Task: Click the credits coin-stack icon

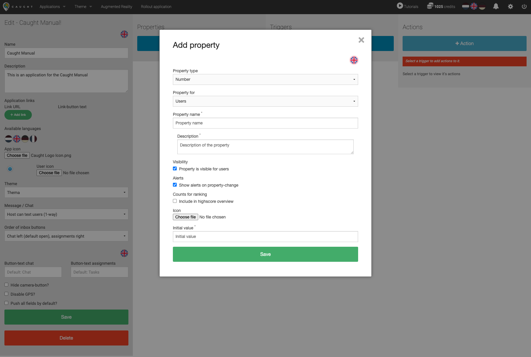Action: [430, 6]
